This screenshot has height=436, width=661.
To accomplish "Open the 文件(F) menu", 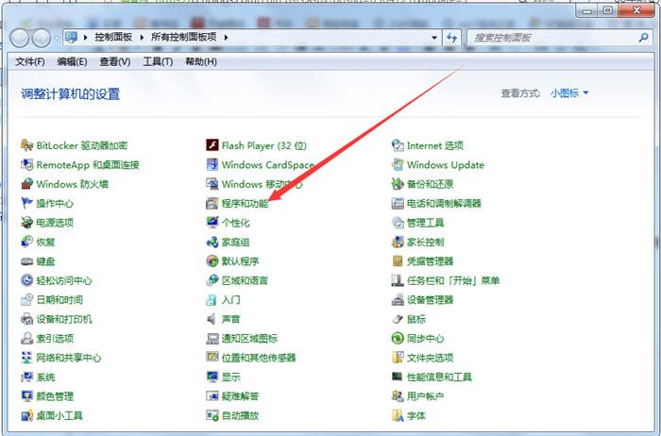I will click(x=30, y=62).
